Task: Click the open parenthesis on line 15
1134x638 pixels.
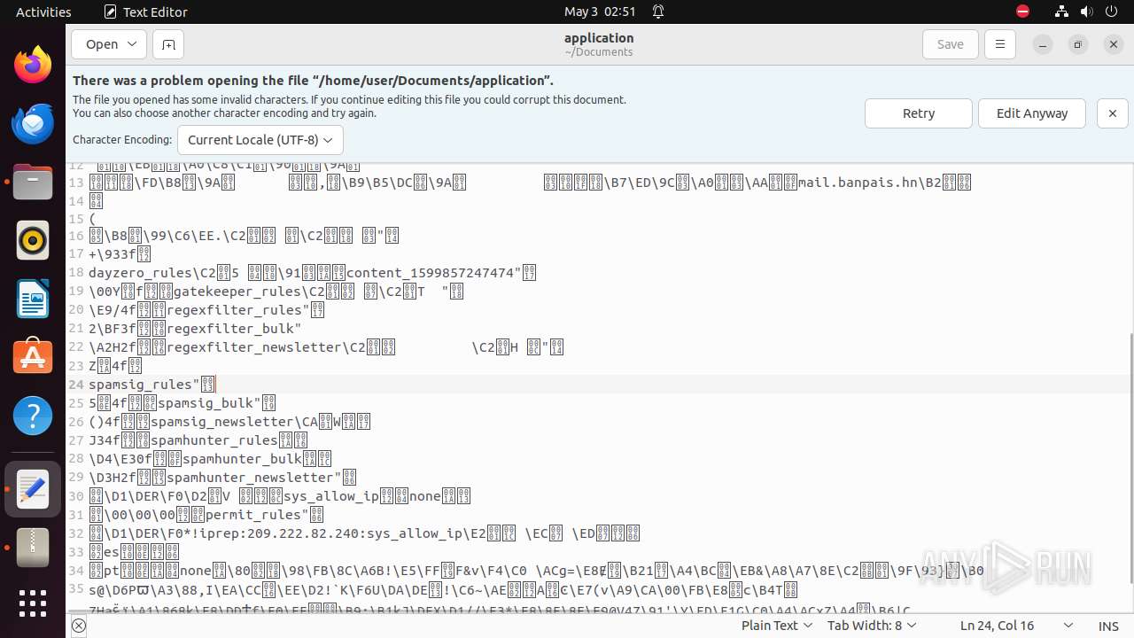Action: (92, 219)
